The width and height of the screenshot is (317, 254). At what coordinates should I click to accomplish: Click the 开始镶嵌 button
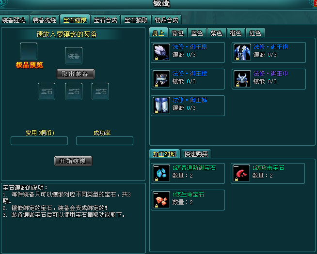73,161
